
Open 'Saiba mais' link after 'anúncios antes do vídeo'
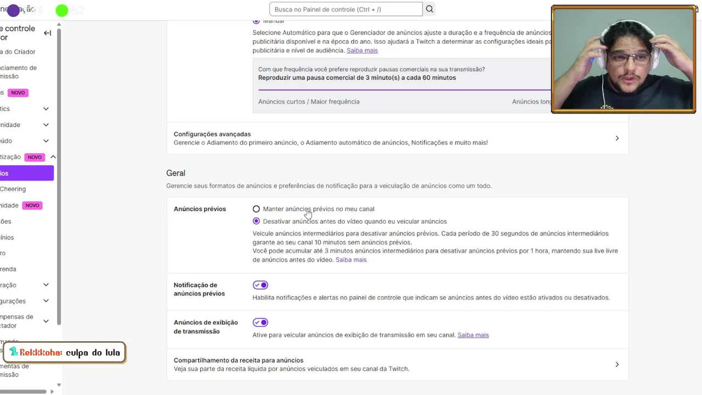pyautogui.click(x=351, y=259)
